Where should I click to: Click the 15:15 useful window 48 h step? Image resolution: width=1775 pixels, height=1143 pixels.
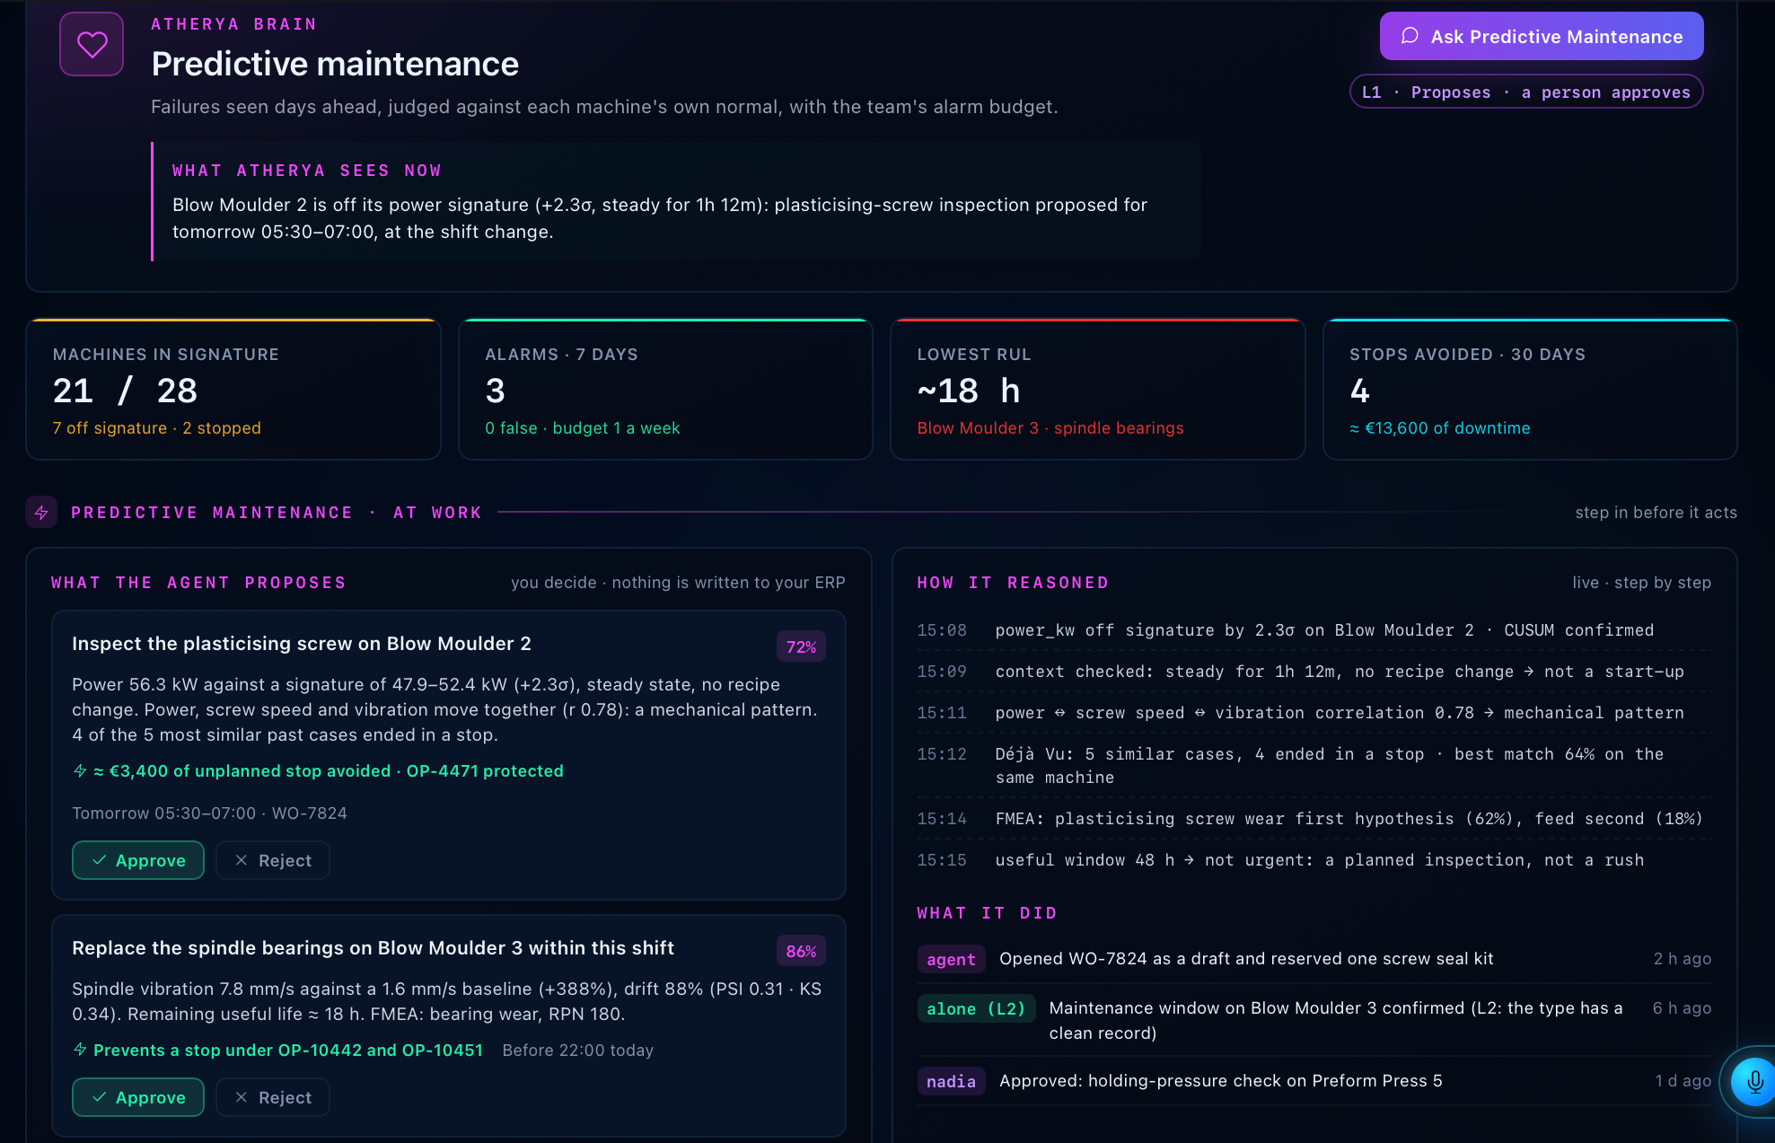[1314, 860]
